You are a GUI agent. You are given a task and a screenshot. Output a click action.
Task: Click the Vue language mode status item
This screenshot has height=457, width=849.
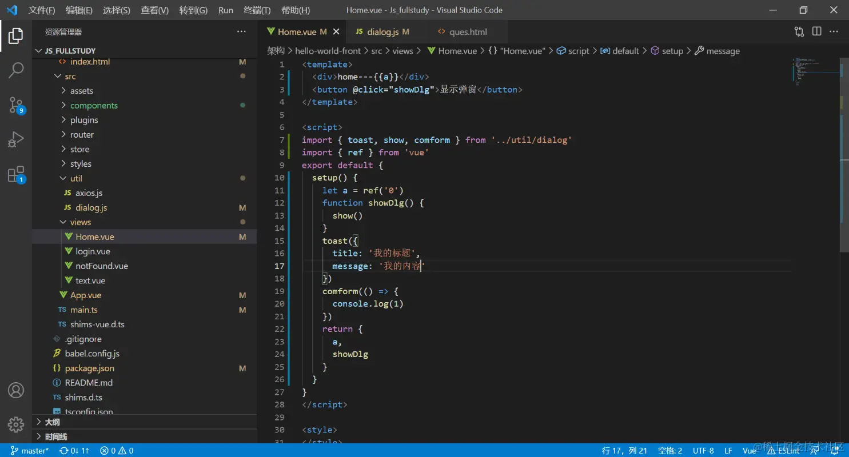[x=749, y=451]
